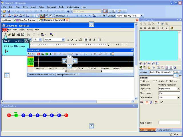Click the undo arrow in main toolbar
The height and width of the screenshot is (137, 183).
click(41, 11)
